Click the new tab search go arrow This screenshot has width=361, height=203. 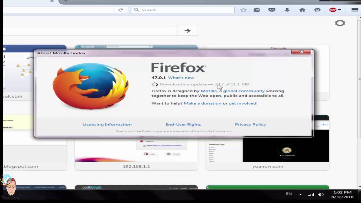pyautogui.click(x=188, y=31)
